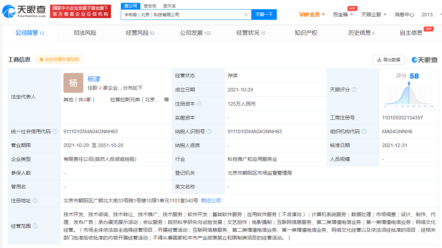Click the help icon next to 注册资本
442x248 pixels.
point(199,104)
